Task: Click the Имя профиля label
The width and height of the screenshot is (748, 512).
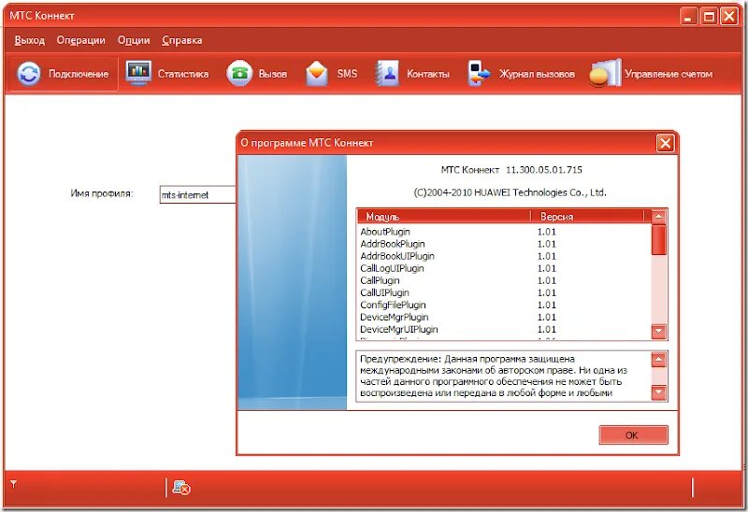Action: [x=102, y=193]
